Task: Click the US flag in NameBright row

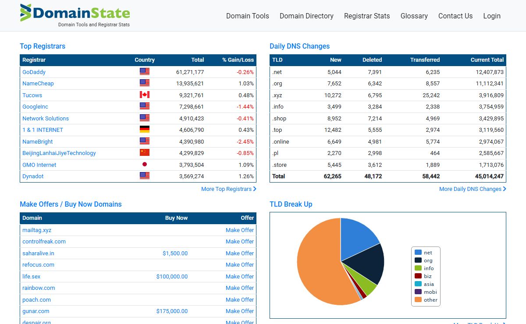Action: tap(145, 141)
